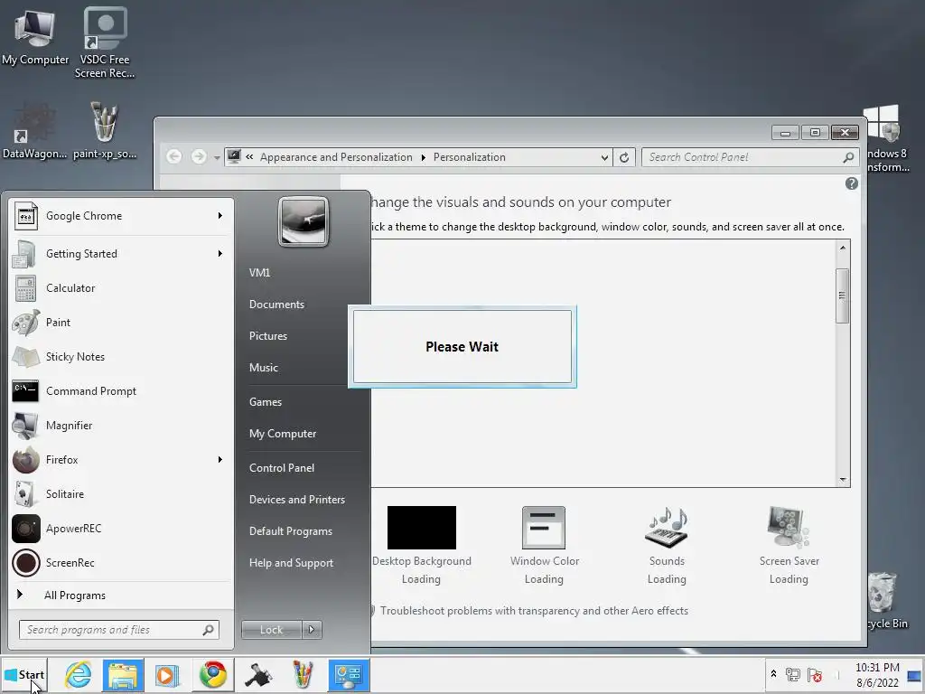Viewport: 925px width, 694px height.
Task: Select Control Panel taskbar button
Action: pos(349,675)
